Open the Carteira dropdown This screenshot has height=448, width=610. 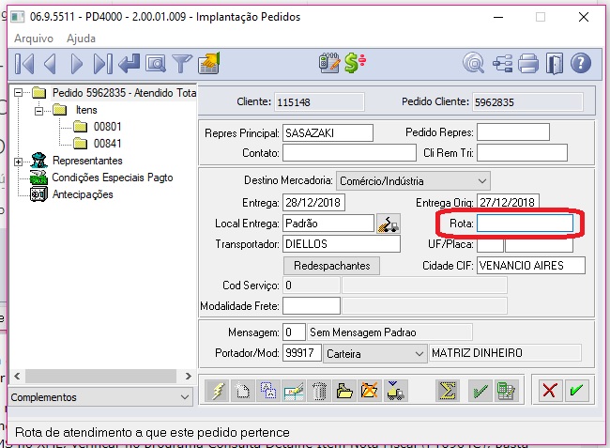click(x=374, y=353)
